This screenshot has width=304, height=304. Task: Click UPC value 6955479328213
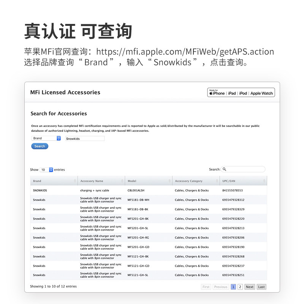tap(233, 228)
